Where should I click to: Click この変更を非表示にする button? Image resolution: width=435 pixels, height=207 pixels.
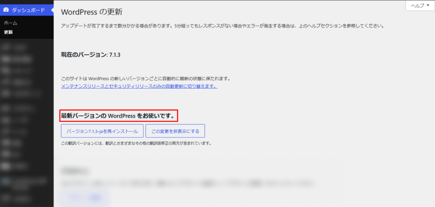175,131
